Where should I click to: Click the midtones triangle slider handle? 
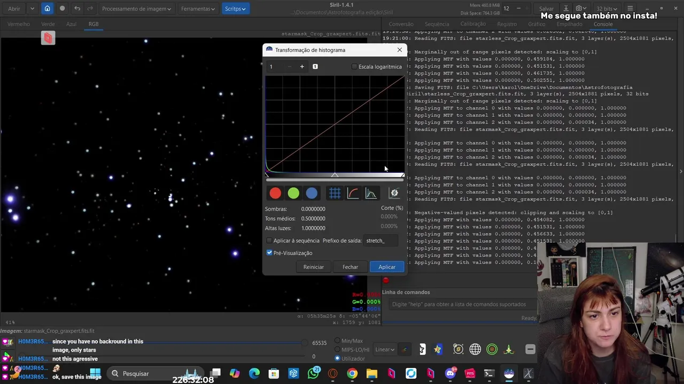point(335,175)
